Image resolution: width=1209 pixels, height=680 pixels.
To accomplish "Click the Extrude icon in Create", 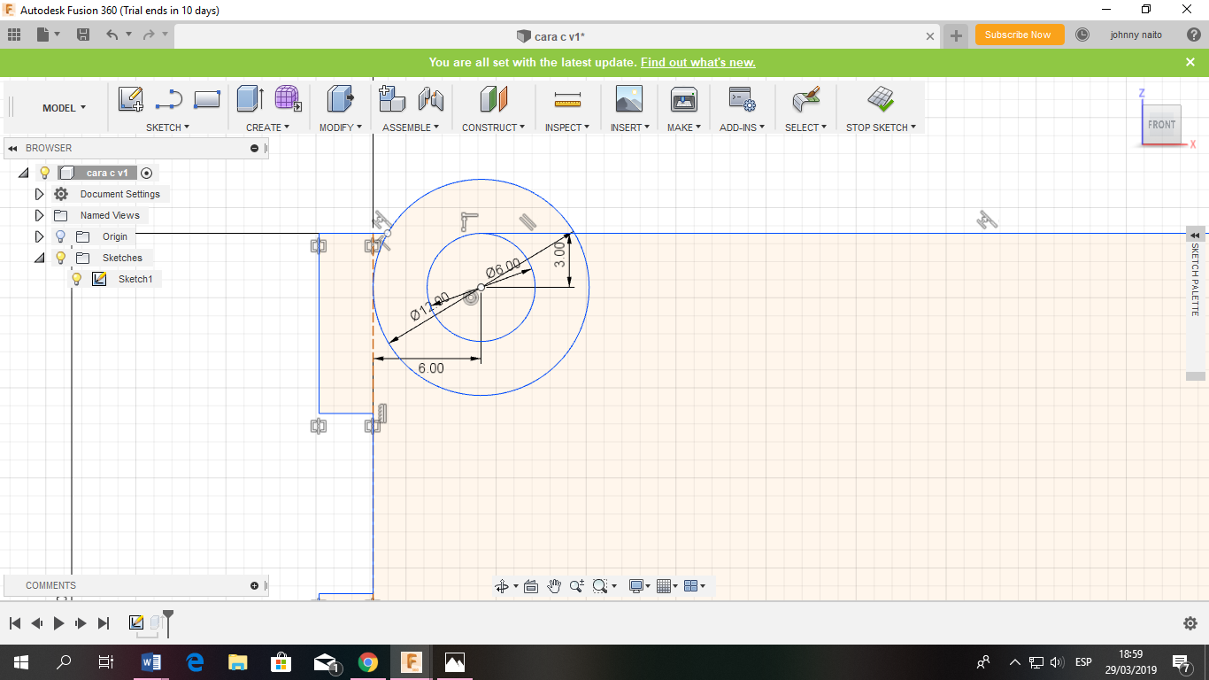I will click(x=250, y=98).
